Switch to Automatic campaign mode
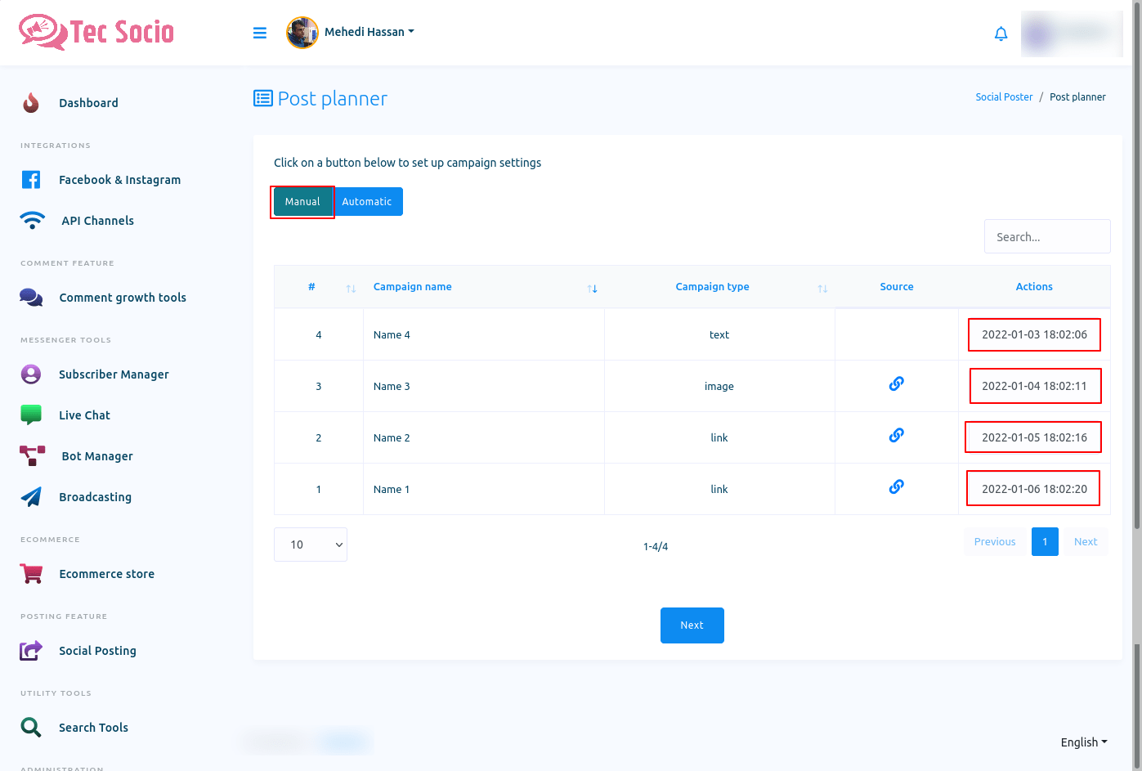1142x771 pixels. pyautogui.click(x=367, y=202)
